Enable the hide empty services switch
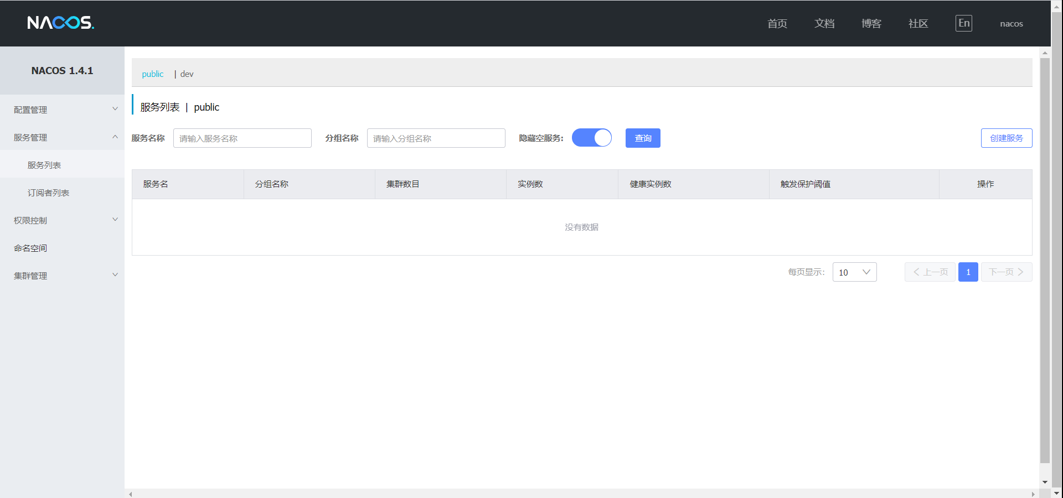The width and height of the screenshot is (1063, 498). click(592, 138)
